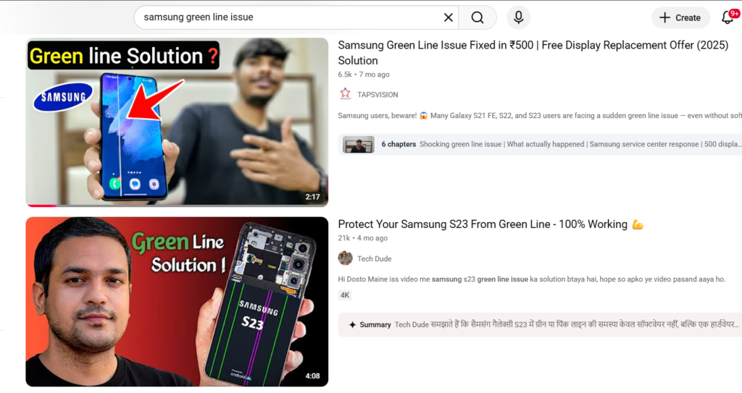
Task: Click the 2:17 duration badge
Action: [312, 197]
